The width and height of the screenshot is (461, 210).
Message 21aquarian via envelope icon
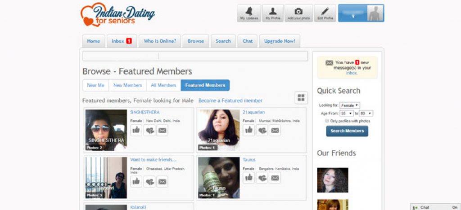coord(275,130)
